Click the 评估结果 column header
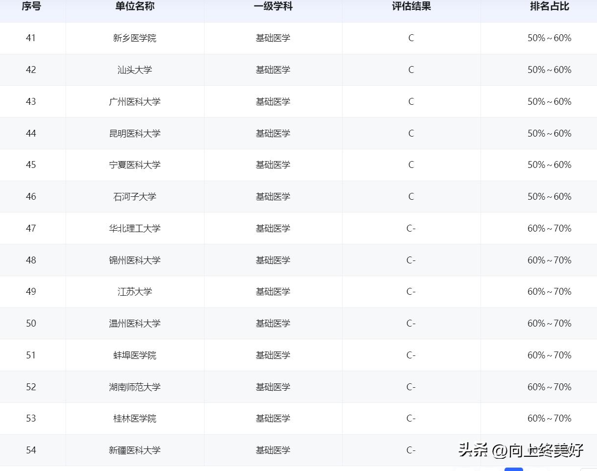 coord(411,6)
